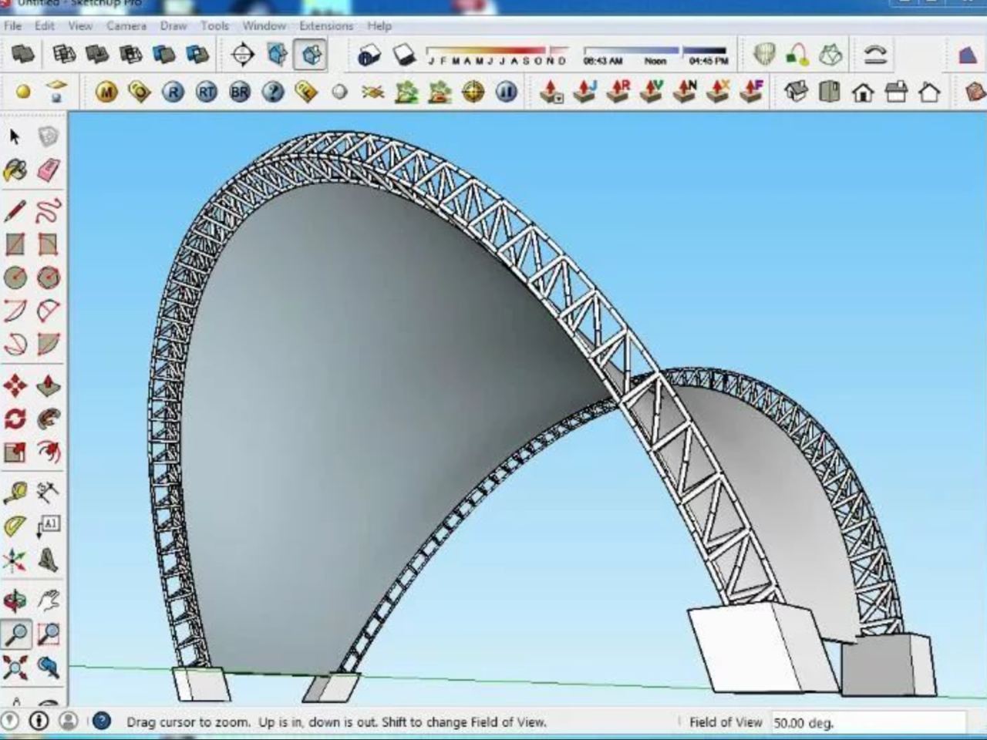Toggle X-ray face style
The image size is (987, 740).
[23, 55]
